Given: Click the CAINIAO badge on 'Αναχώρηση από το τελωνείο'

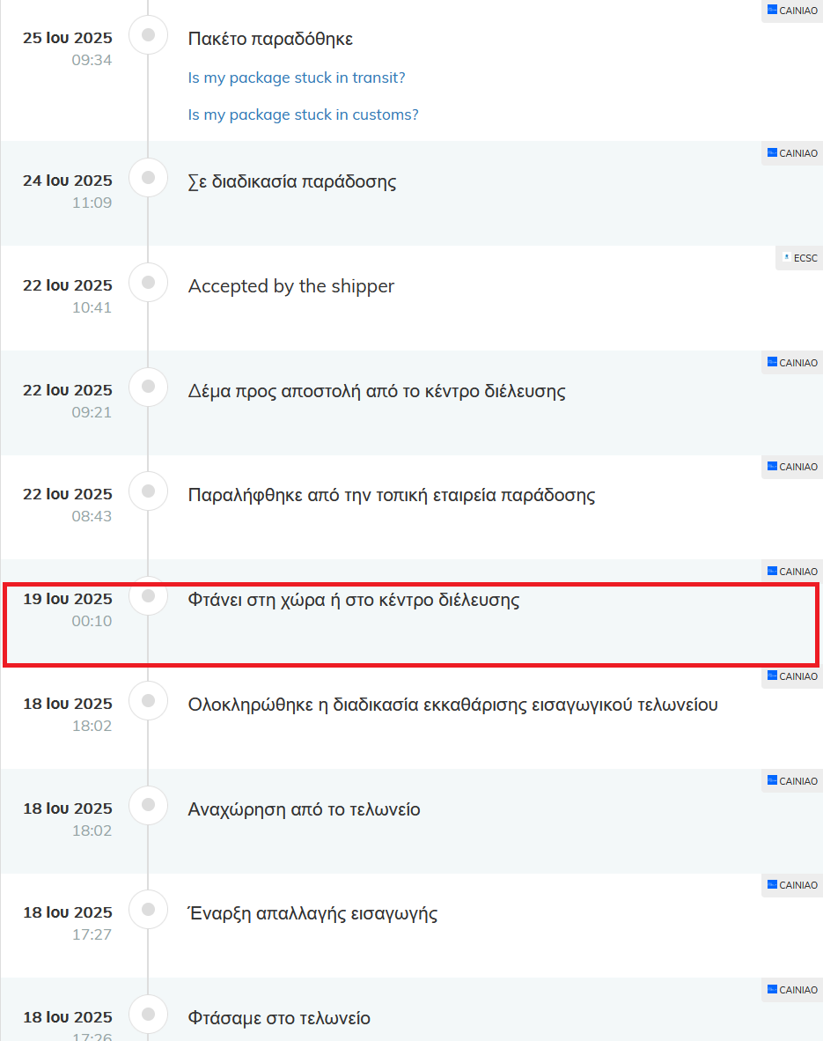Looking at the screenshot, I should tap(792, 781).
